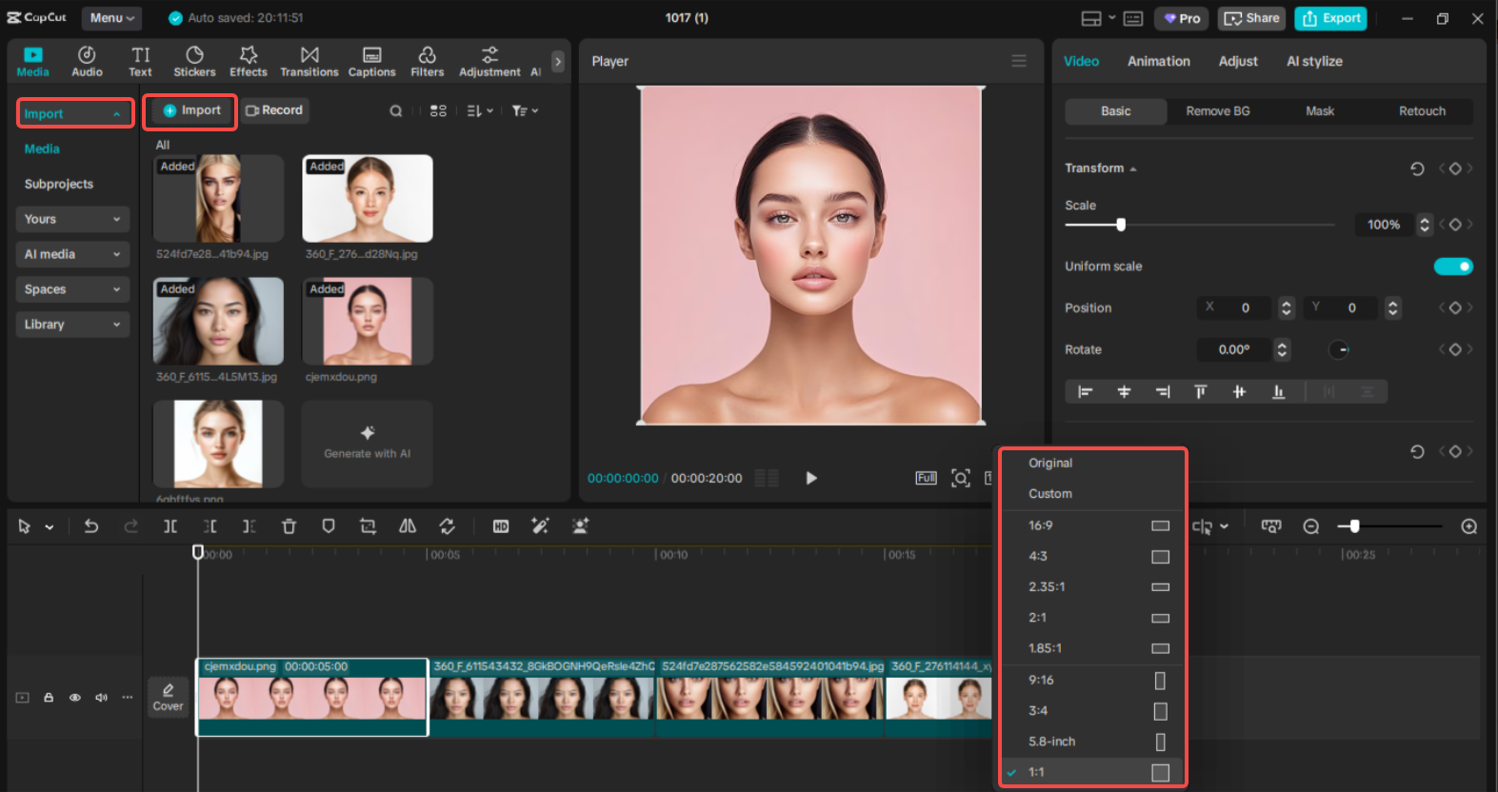
Task: Delete selected clip with trash icon
Action: (289, 526)
